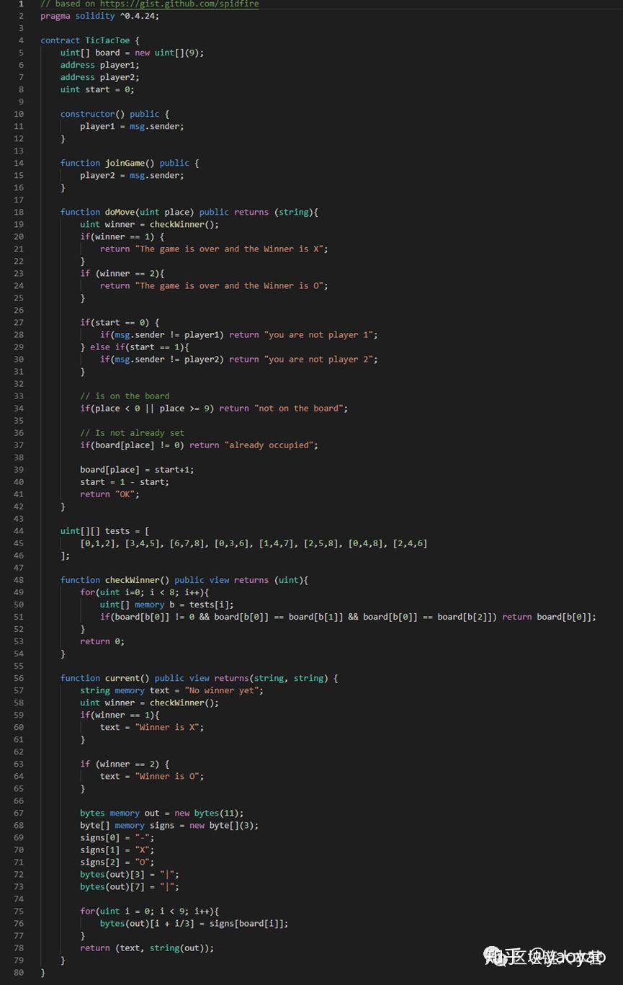Click the 'constructor() public {' line
623x985 pixels.
[115, 114]
